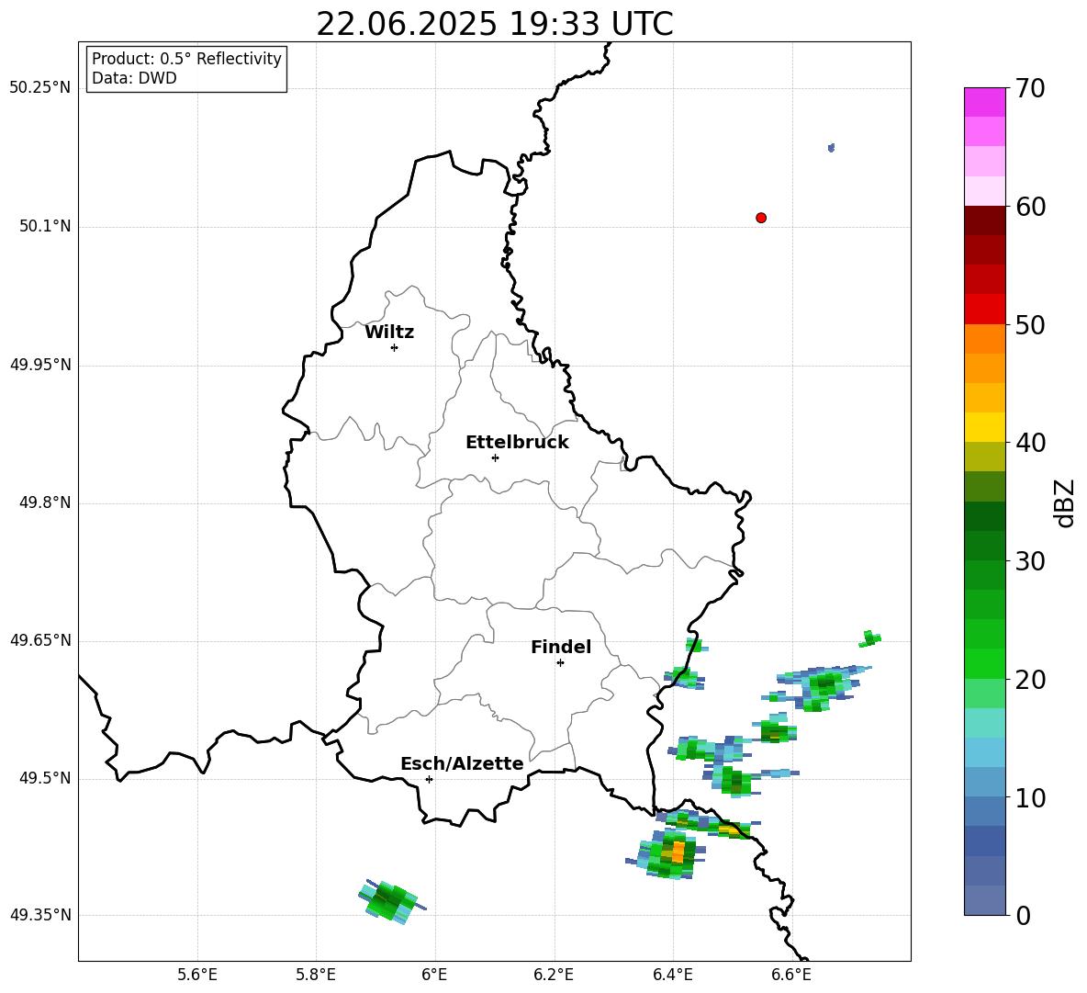Click the 5.8°E longitude label
Viewport: 1087px width, 993px height.
coord(316,975)
